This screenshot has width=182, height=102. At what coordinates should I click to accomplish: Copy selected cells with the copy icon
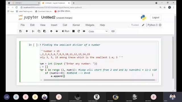(x=39, y=31)
